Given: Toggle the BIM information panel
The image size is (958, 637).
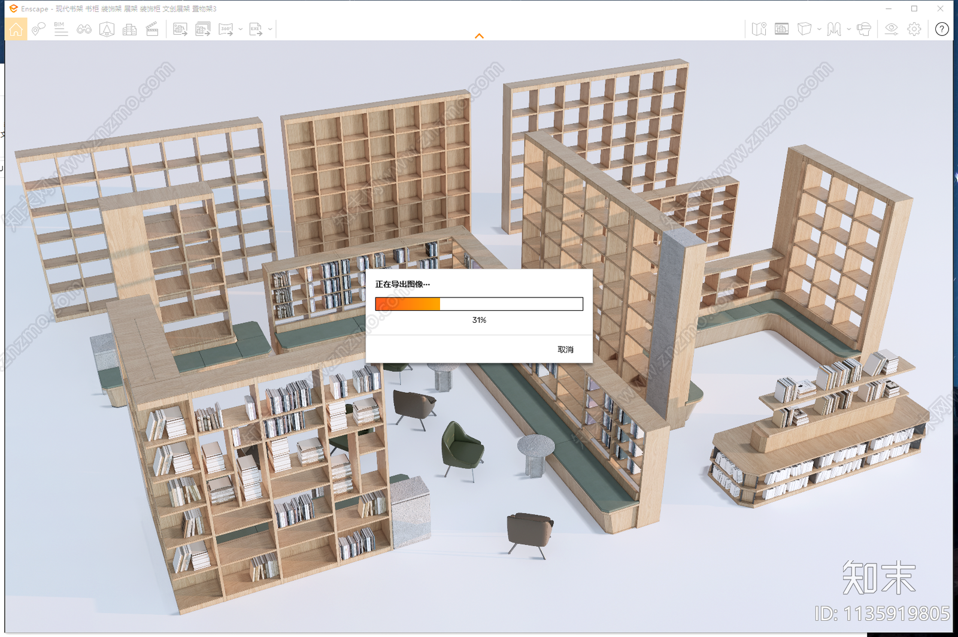Looking at the screenshot, I should click(61, 29).
